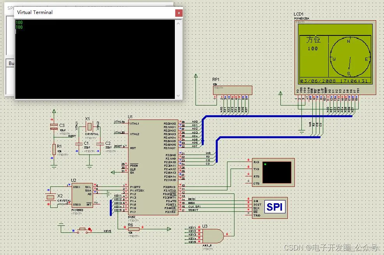The height and width of the screenshot is (255, 384).
Task: Click the P3.0/RXD pin label on U1
Action: pos(170,187)
